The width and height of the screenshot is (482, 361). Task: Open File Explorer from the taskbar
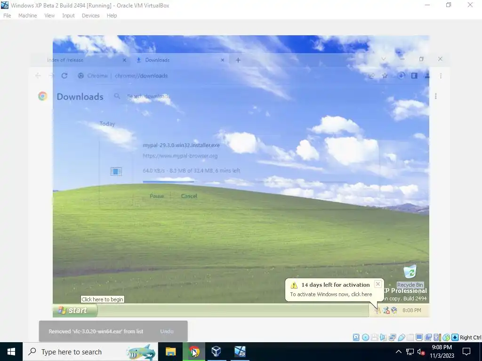pyautogui.click(x=170, y=352)
